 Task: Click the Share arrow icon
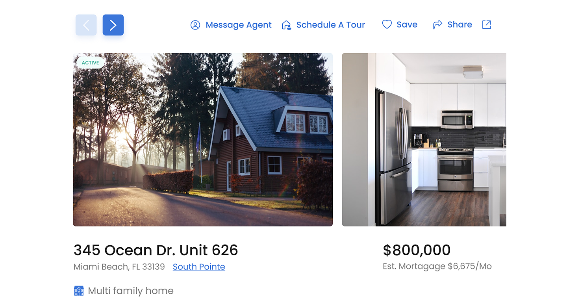pyautogui.click(x=437, y=25)
